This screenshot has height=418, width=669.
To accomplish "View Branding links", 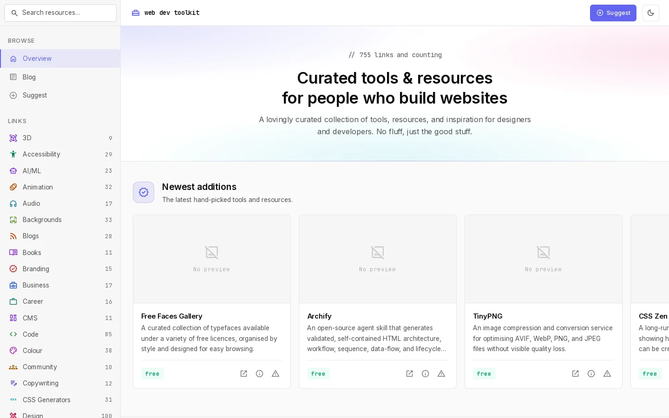I will tap(60, 269).
